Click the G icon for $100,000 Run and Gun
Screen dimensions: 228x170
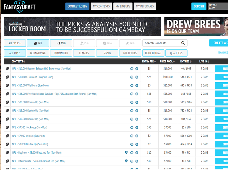point(137,77)
